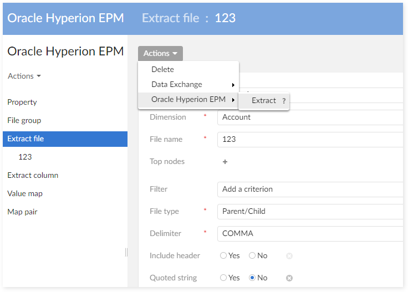The image size is (408, 292).
Task: Click the Filter Add a criterion field
Action: [310, 189]
